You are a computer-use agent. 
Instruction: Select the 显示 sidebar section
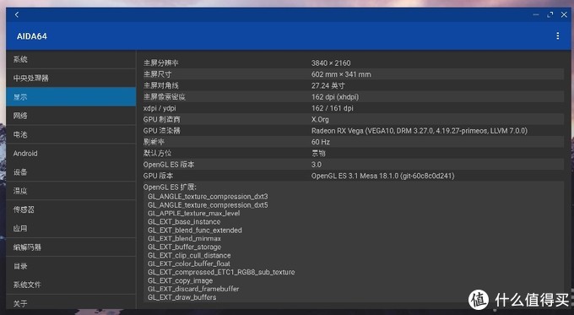coord(71,97)
